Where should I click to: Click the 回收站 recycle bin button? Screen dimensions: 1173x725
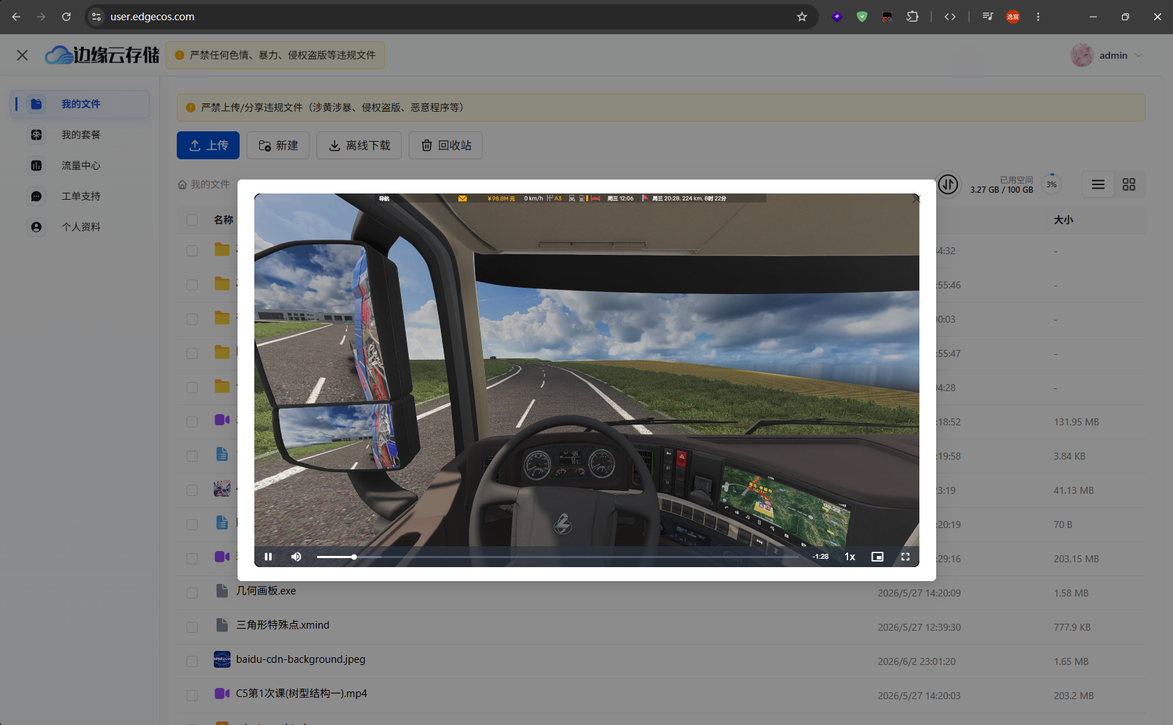446,145
